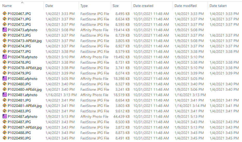Sort by the Date taken column
Viewport: 242px width, 142px height.
pyautogui.click(x=218, y=6)
